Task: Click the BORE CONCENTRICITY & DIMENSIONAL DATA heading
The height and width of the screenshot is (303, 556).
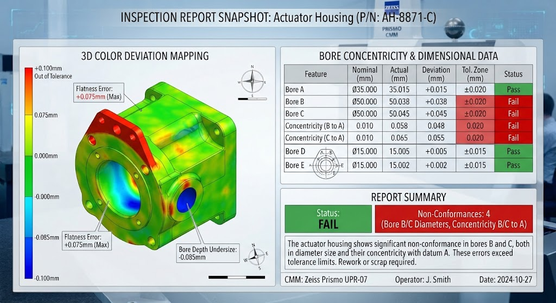Action: (x=408, y=56)
